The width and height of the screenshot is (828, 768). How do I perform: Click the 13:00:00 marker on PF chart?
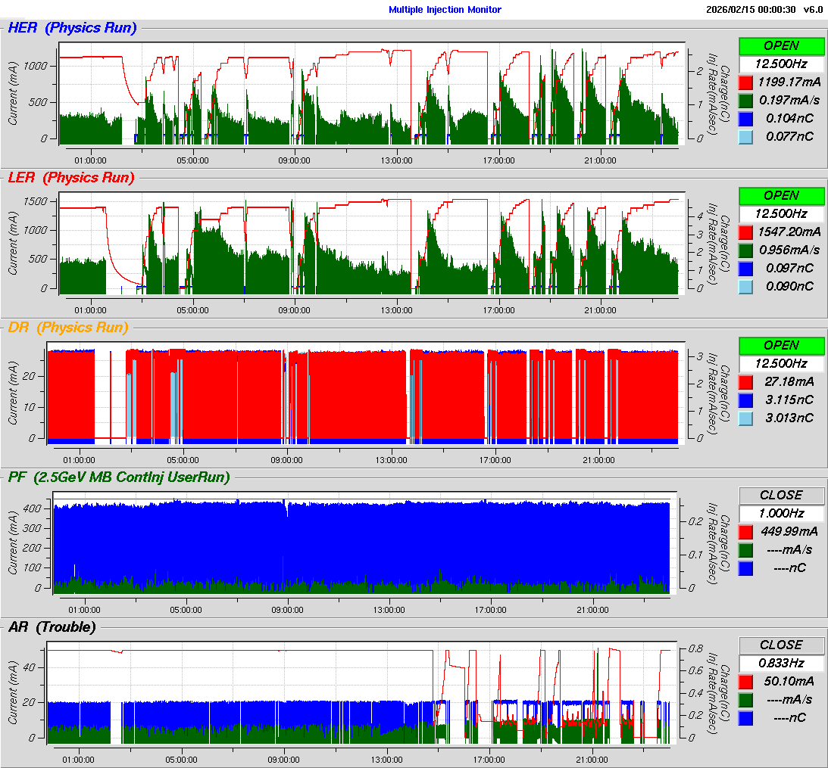pyautogui.click(x=389, y=610)
